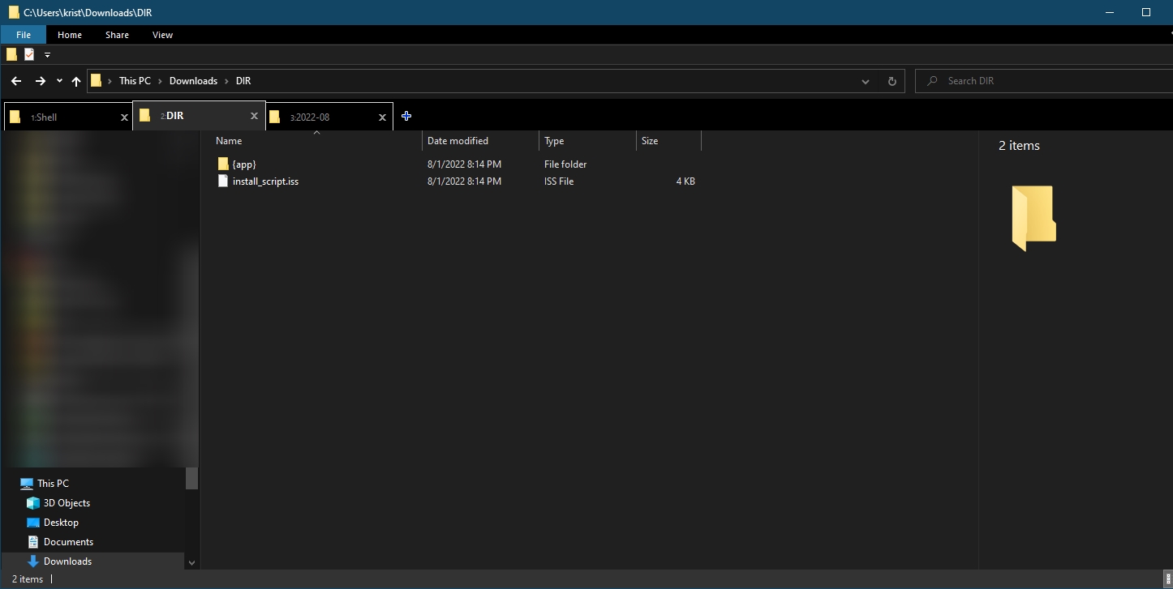1173x589 pixels.
Task: Select Desktop in navigation pane
Action: [x=61, y=523]
